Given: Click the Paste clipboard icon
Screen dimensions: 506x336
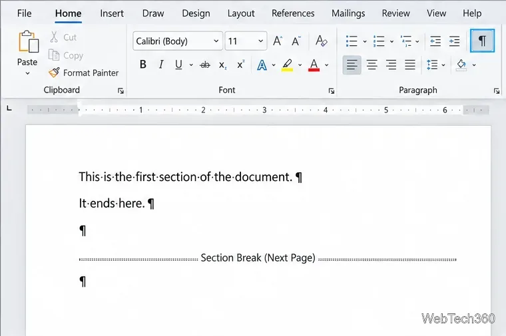Looking at the screenshot, I should (x=29, y=42).
